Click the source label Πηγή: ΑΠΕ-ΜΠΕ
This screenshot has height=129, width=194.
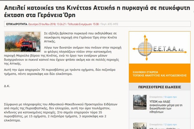click(x=110, y=24)
